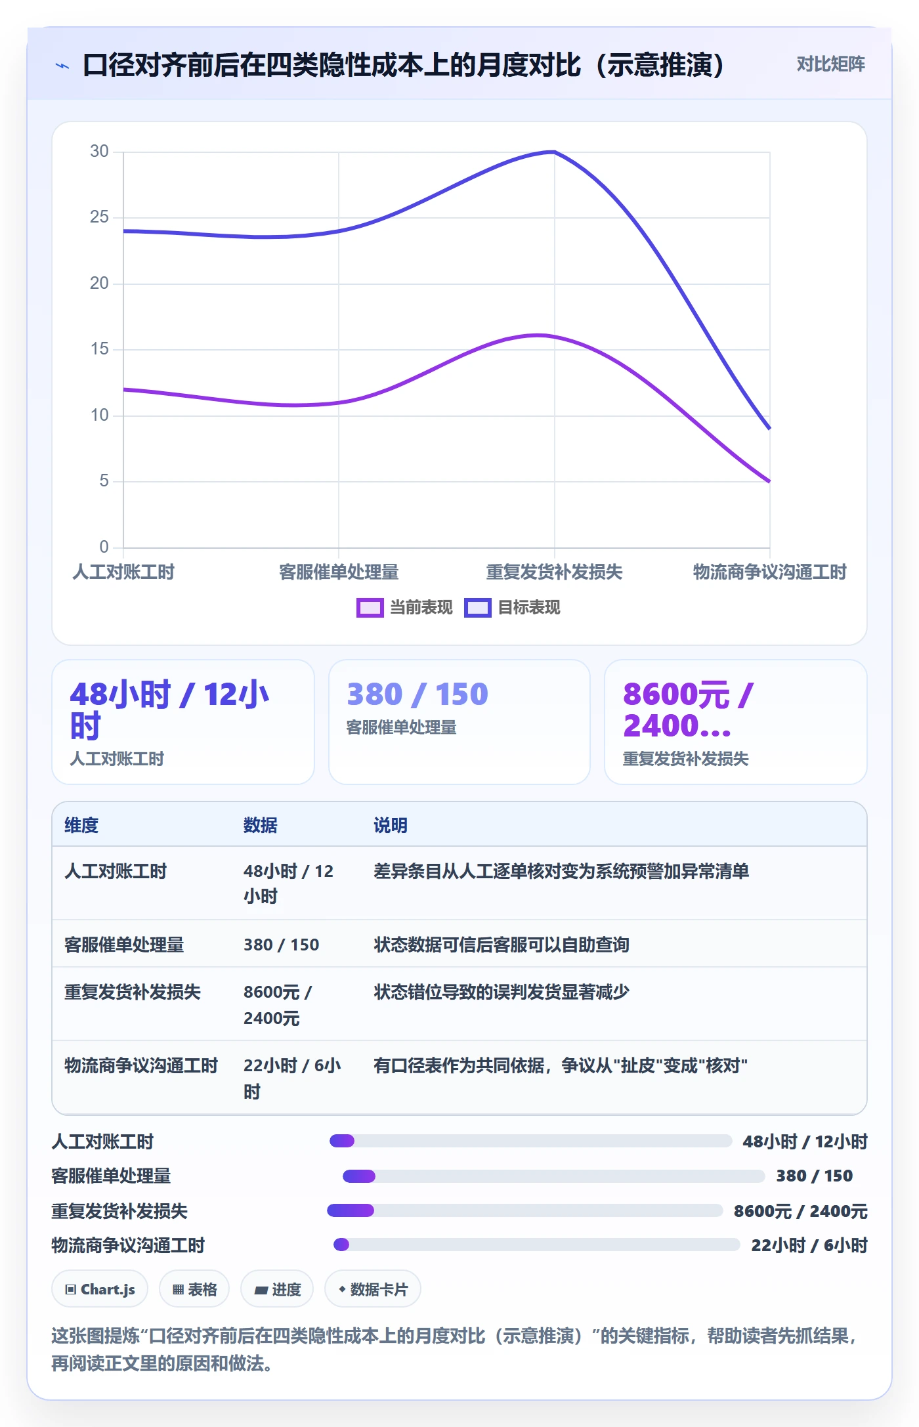The image size is (919, 1427).
Task: Click description 状态数据可信后客服可以自助查询
Action: pyautogui.click(x=502, y=945)
